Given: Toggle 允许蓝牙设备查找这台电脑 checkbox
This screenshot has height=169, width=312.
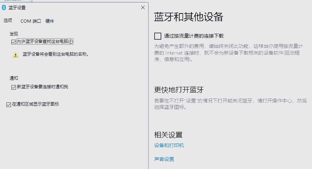Looking at the screenshot, I should pos(14,42).
